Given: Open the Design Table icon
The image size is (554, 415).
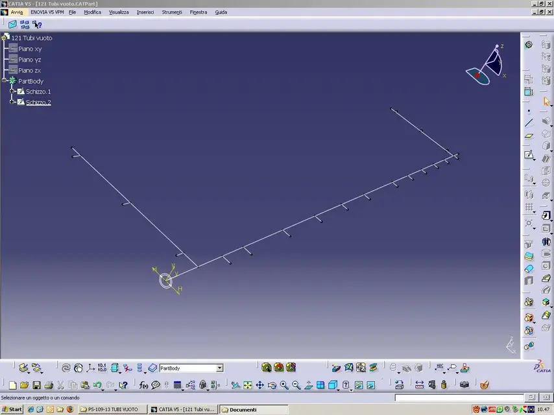Looking at the screenshot, I should coord(177,385).
